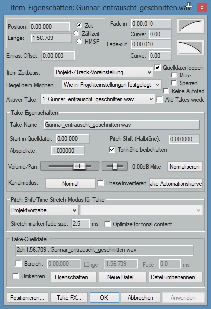Uncheck Tonhöhe beibehalten

[x=112, y=150]
